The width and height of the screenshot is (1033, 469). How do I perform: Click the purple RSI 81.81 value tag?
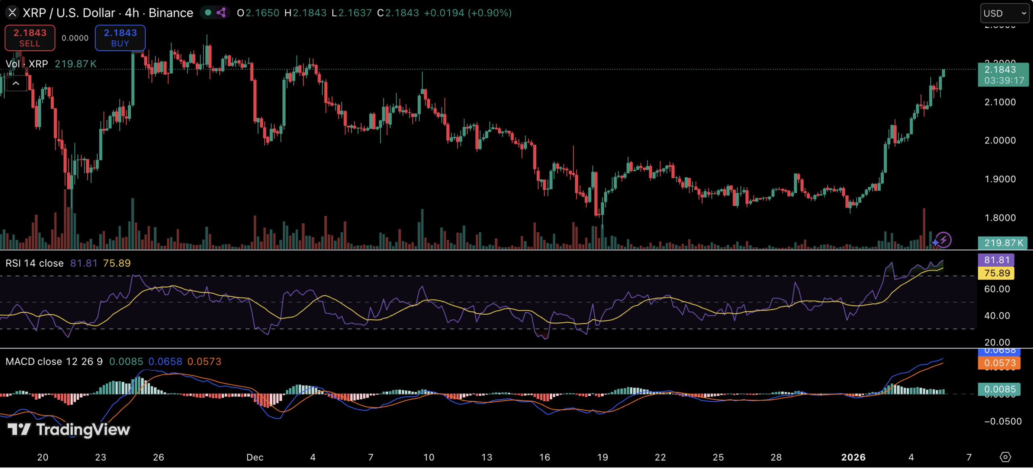click(996, 260)
